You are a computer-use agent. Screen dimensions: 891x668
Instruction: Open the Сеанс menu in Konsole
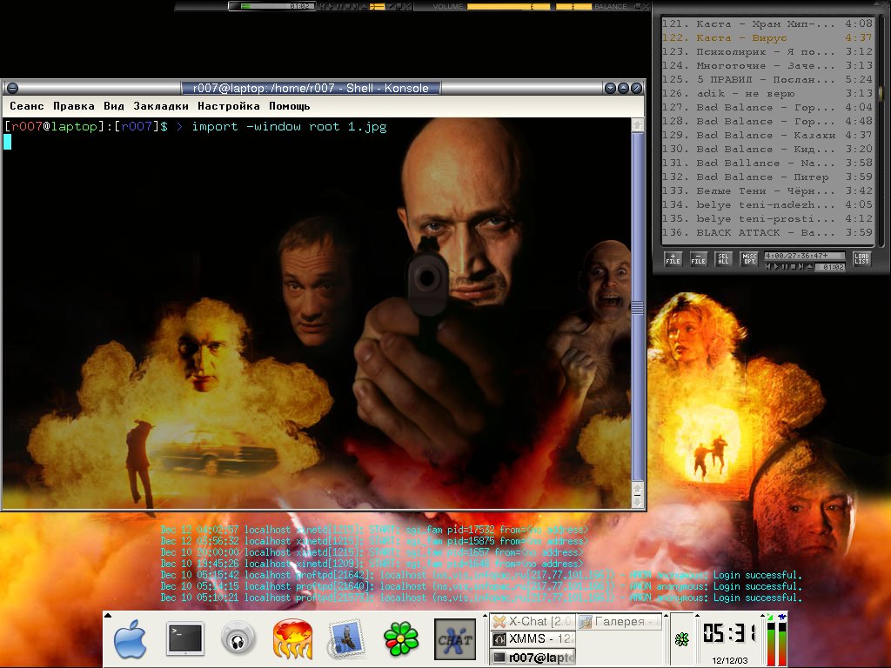(x=27, y=106)
